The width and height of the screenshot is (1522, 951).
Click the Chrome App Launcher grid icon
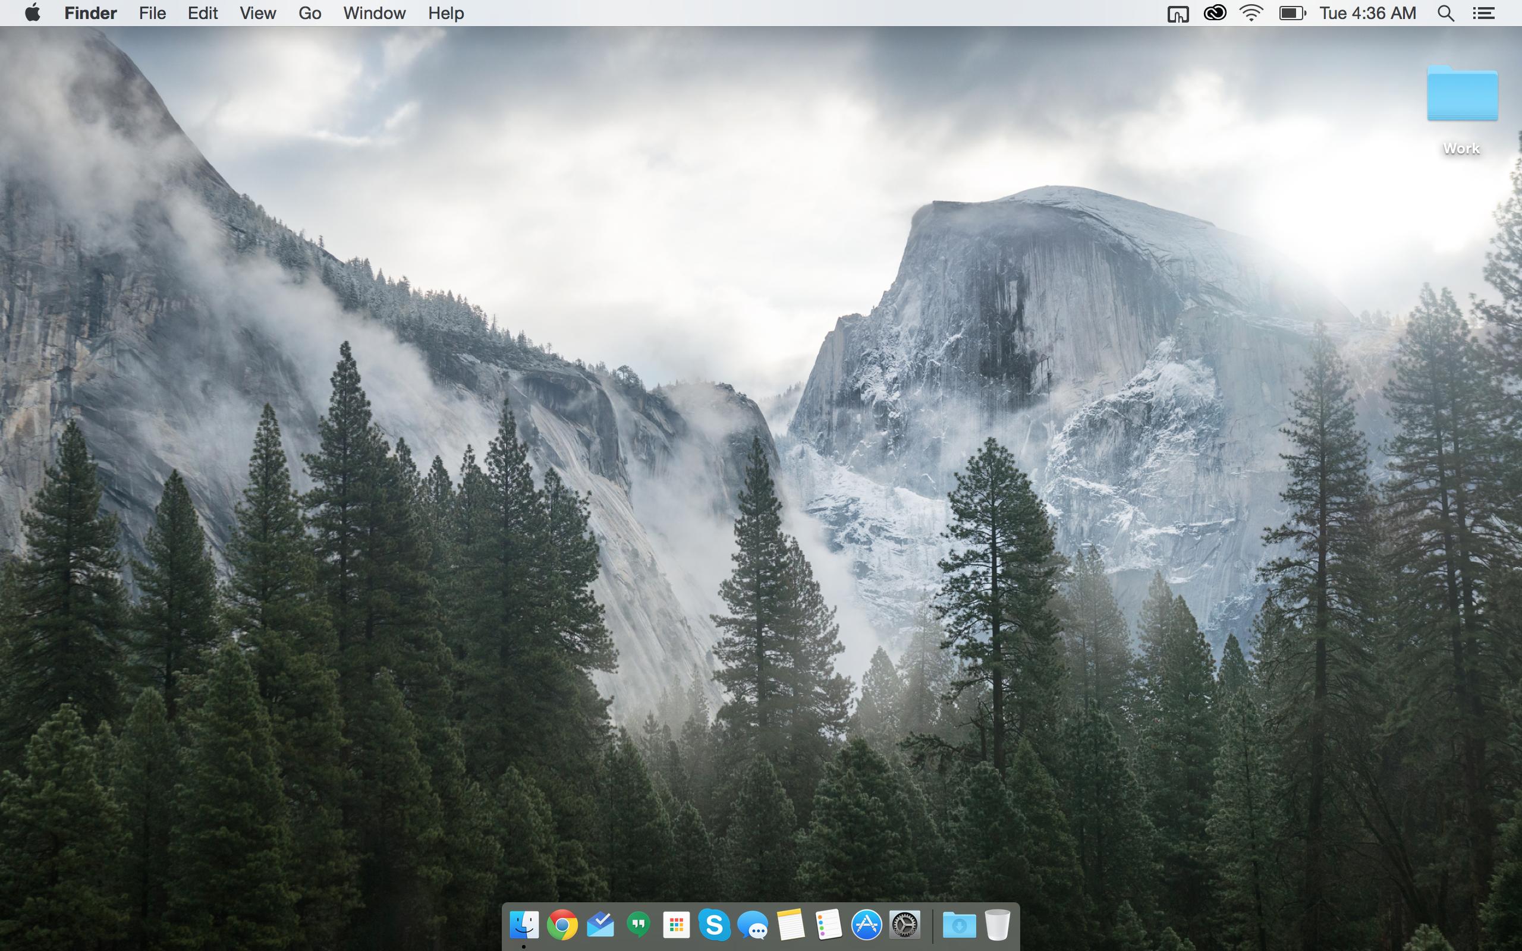(676, 925)
